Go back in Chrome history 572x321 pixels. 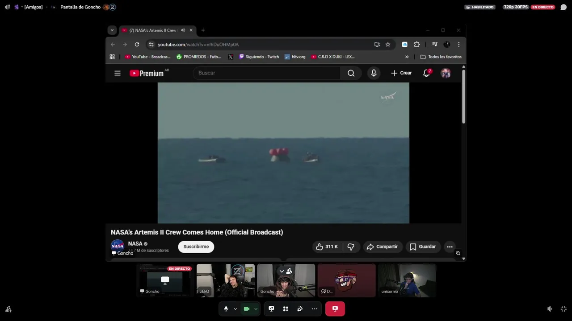113,45
